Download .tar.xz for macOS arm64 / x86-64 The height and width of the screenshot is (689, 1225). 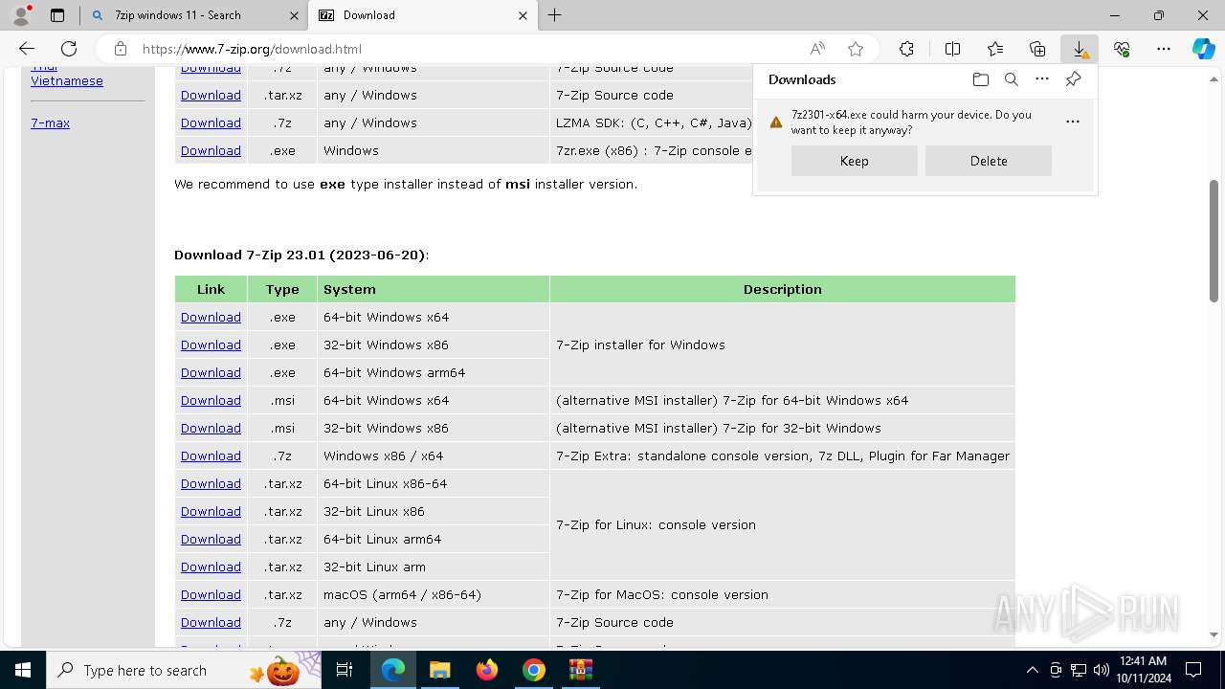coord(211,594)
